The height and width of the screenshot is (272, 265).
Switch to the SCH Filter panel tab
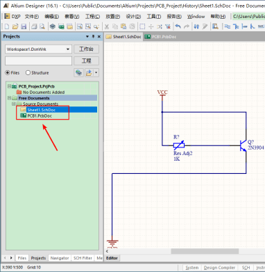[x=83, y=258]
